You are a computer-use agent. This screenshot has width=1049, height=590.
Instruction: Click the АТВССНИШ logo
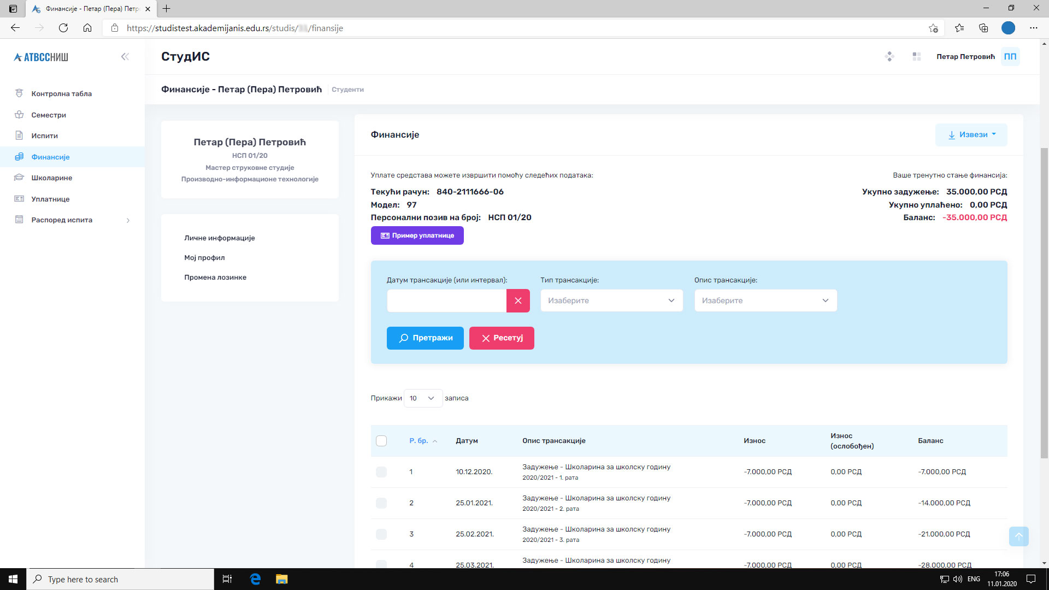(41, 57)
